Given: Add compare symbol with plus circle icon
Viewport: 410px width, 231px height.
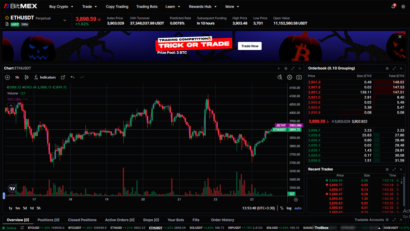Looking at the screenshot, I should click(8, 77).
